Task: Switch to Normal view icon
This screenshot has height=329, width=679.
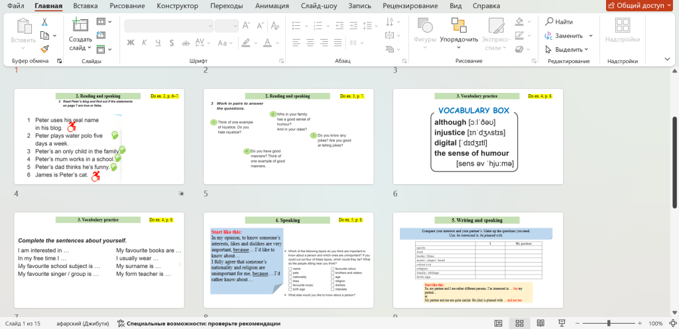Action: point(499,324)
